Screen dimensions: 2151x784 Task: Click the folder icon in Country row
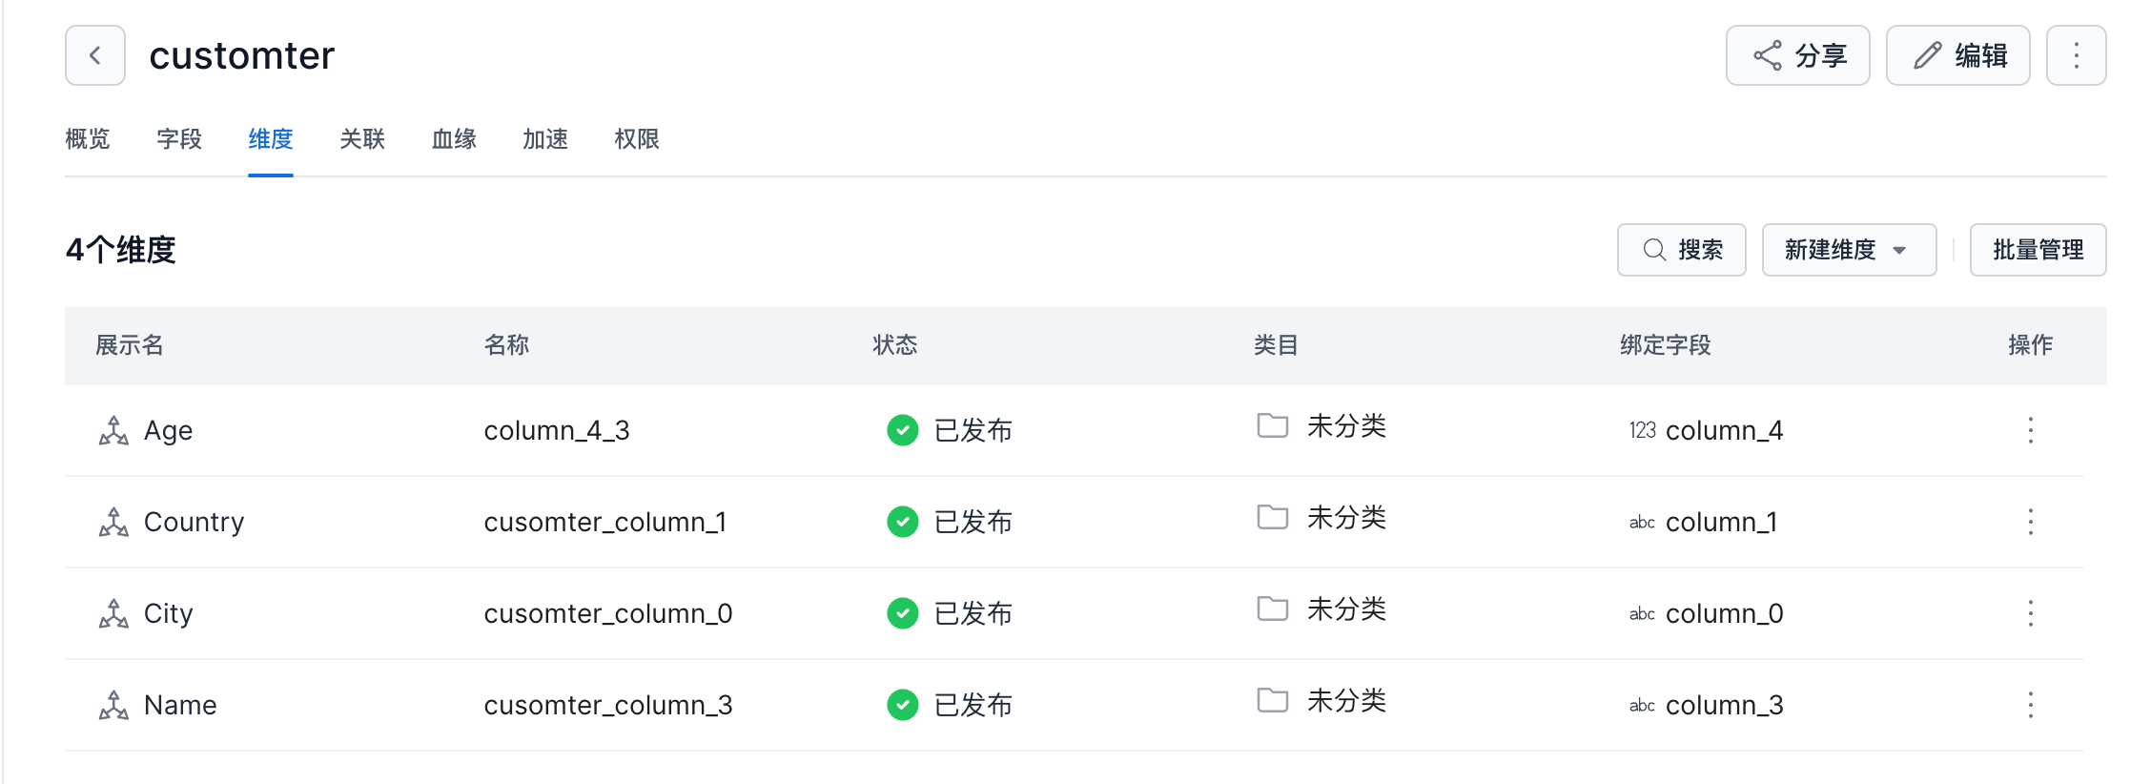pyautogui.click(x=1272, y=518)
